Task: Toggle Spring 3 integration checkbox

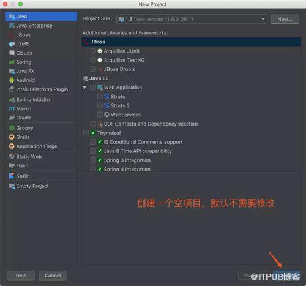Action: pos(93,160)
